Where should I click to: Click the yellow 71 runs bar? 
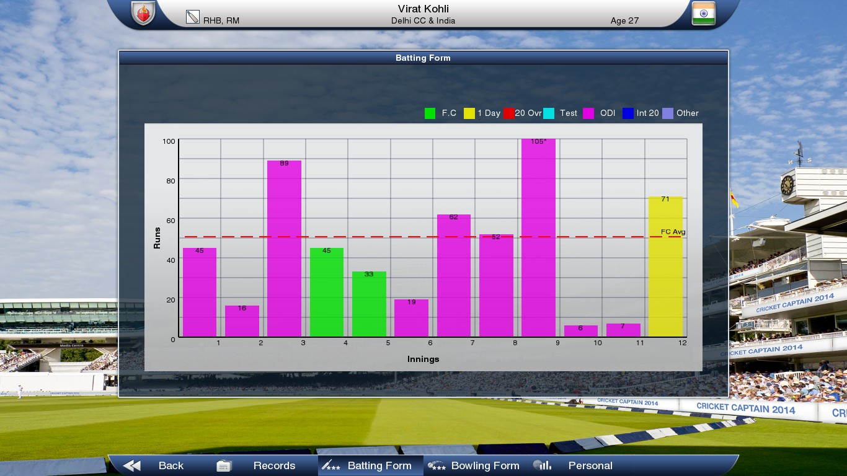(665, 267)
